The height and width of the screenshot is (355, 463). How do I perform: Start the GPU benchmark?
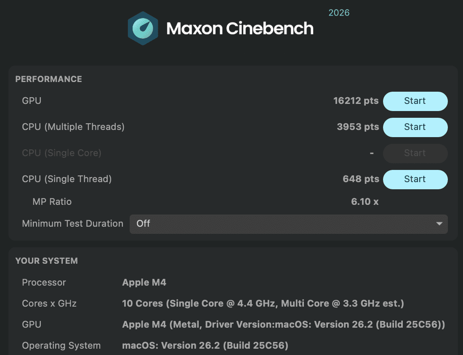coord(415,101)
